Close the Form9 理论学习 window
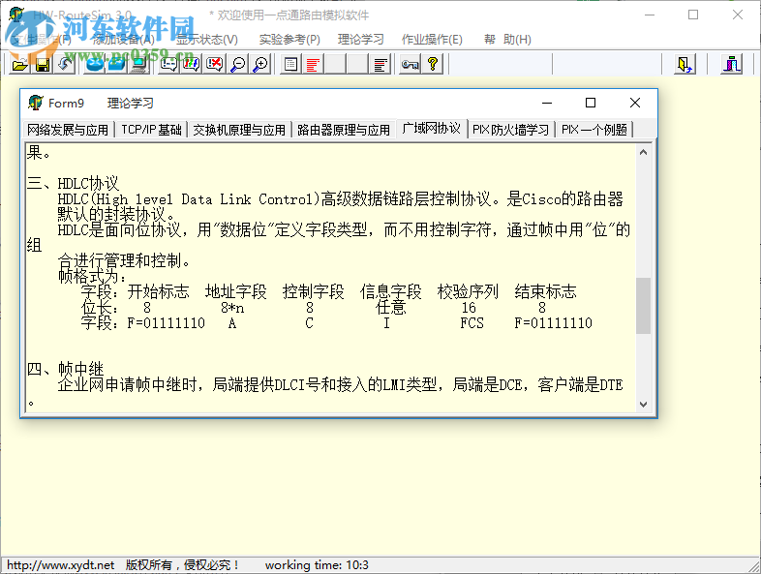This screenshot has width=761, height=574. (x=635, y=103)
